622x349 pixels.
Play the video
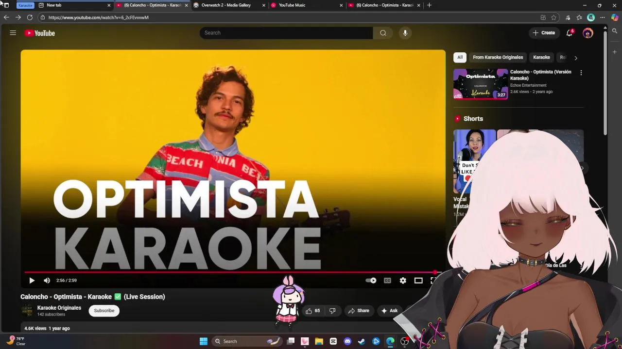coord(32,280)
